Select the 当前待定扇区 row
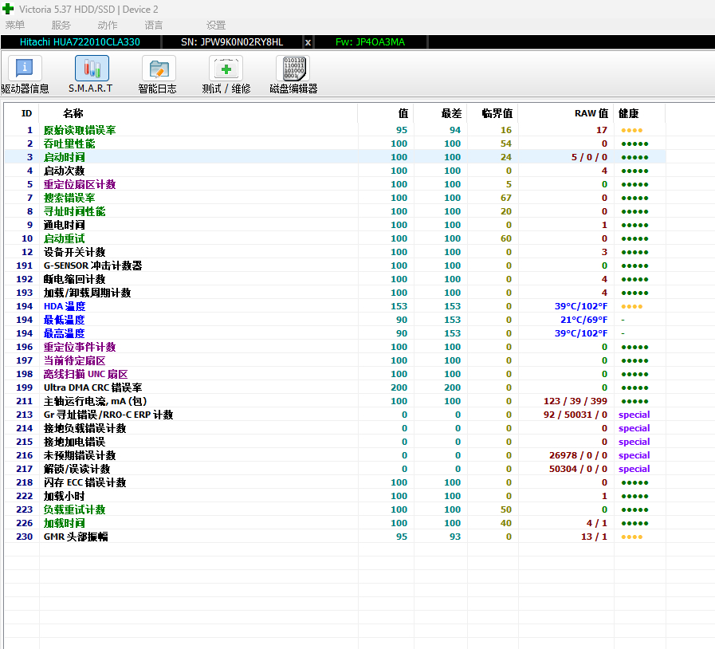This screenshot has height=649, width=715. point(335,360)
